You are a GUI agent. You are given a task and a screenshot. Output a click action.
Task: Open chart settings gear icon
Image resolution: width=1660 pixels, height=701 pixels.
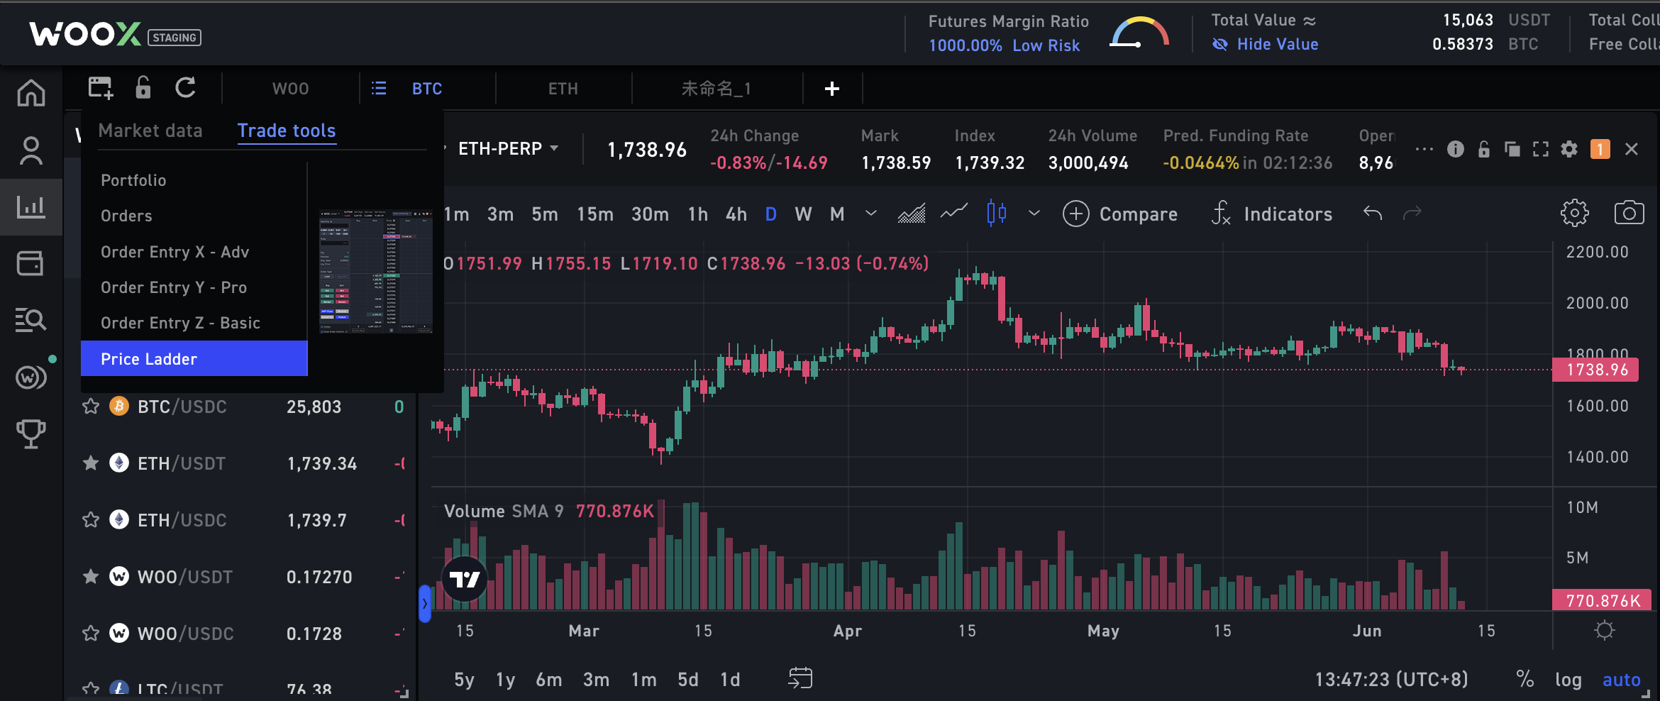pos(1574,213)
